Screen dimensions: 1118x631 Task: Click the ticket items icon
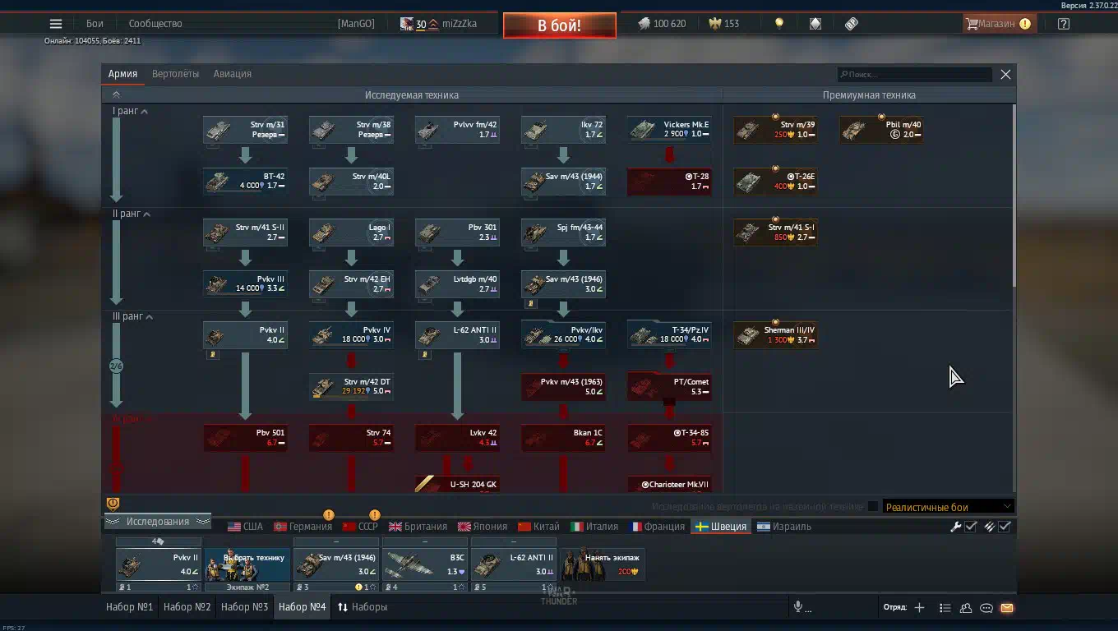click(852, 24)
